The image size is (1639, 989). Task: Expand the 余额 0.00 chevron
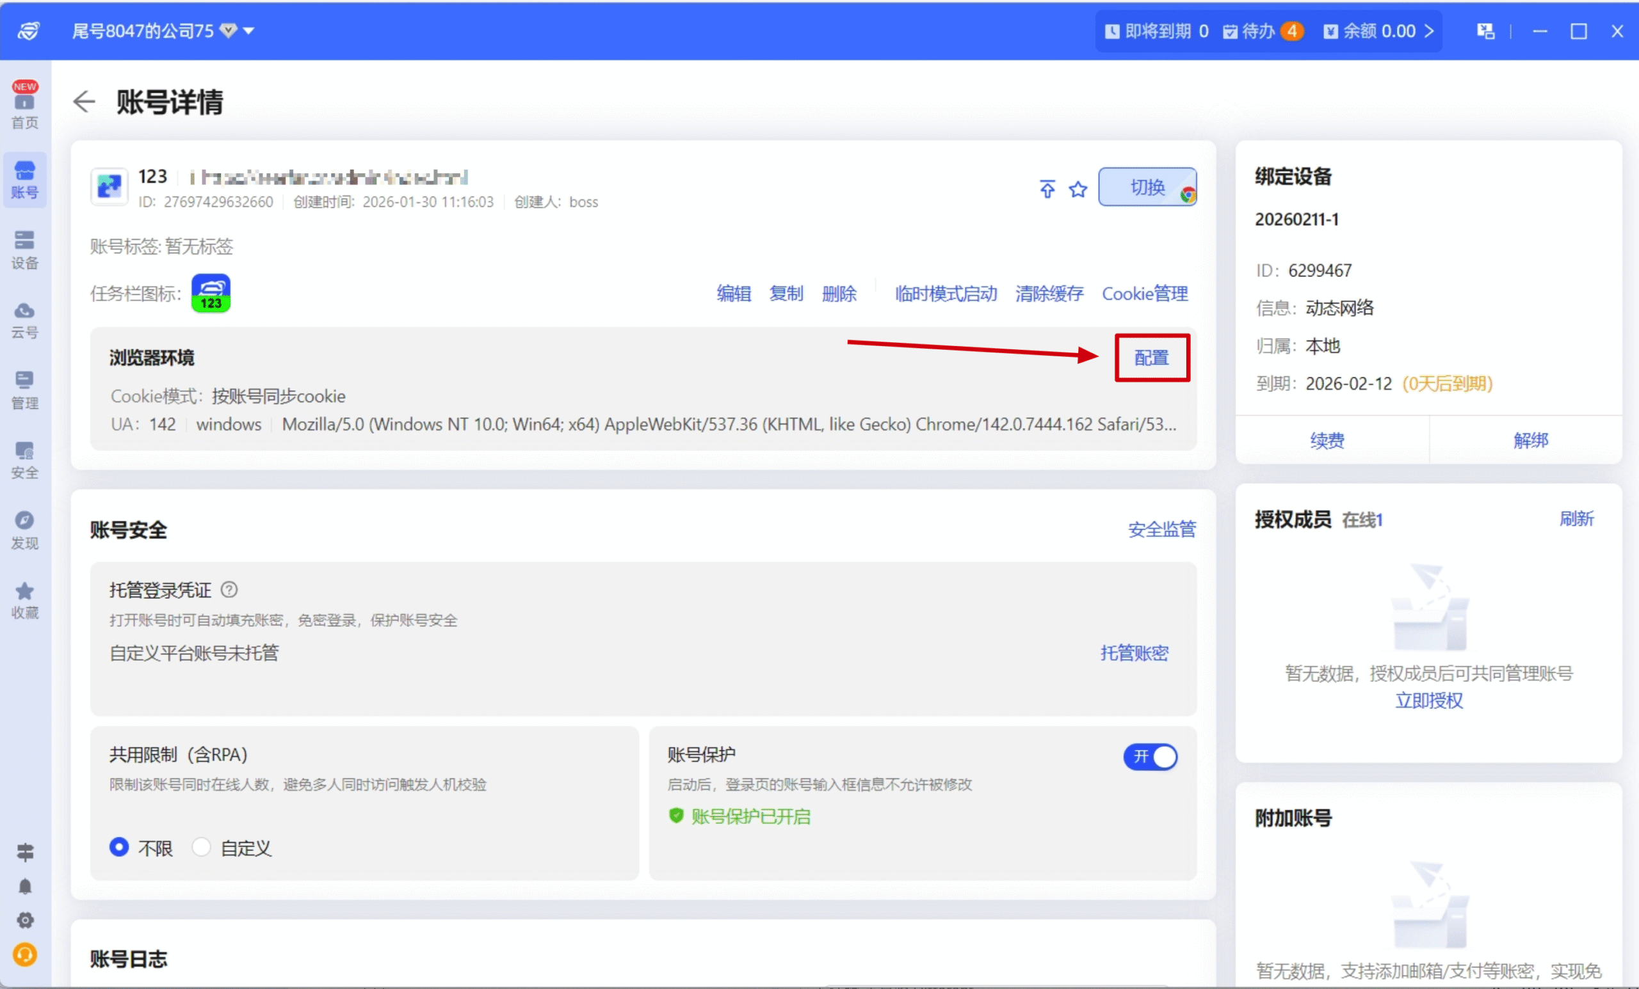pyautogui.click(x=1429, y=31)
